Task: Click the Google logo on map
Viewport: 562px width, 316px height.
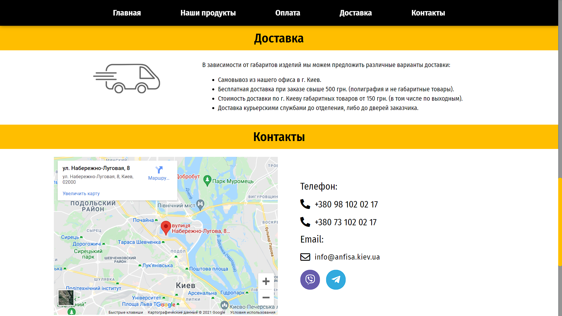Action: [166, 305]
